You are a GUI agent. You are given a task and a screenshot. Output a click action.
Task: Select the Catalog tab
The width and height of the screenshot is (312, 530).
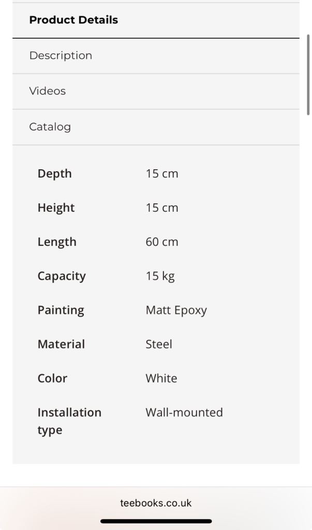[x=50, y=127]
